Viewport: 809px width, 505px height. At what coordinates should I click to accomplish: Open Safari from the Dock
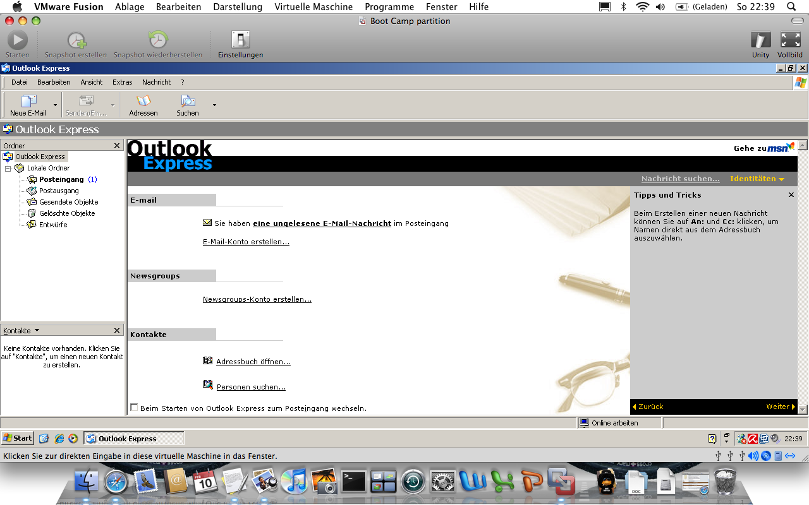pos(116,482)
